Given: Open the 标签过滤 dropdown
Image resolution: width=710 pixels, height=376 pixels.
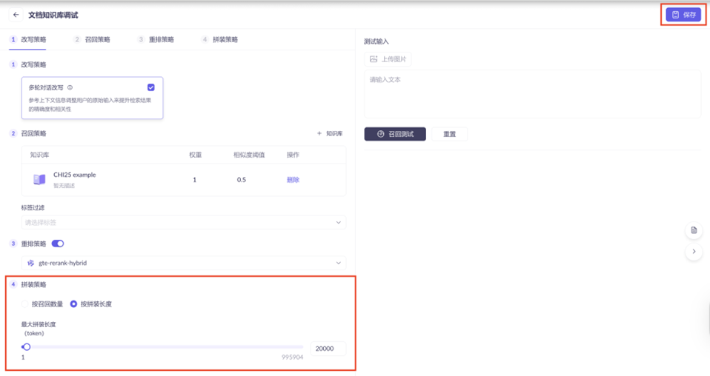Looking at the screenshot, I should point(183,223).
